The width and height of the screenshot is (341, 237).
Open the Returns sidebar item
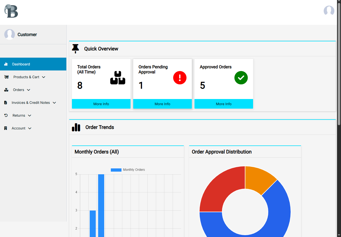33,115
